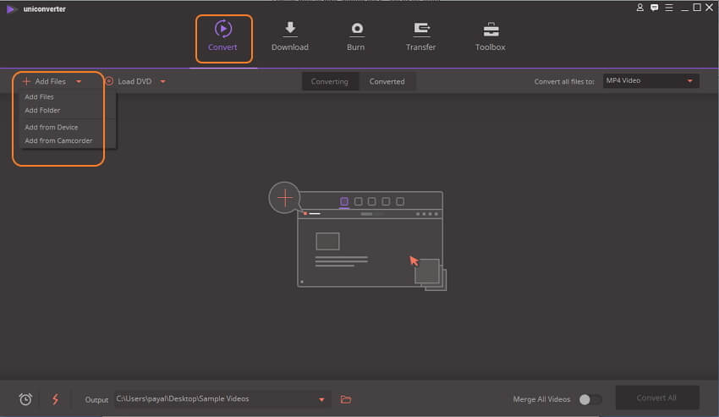
Task: Switch to the Converted tab
Action: (387, 81)
